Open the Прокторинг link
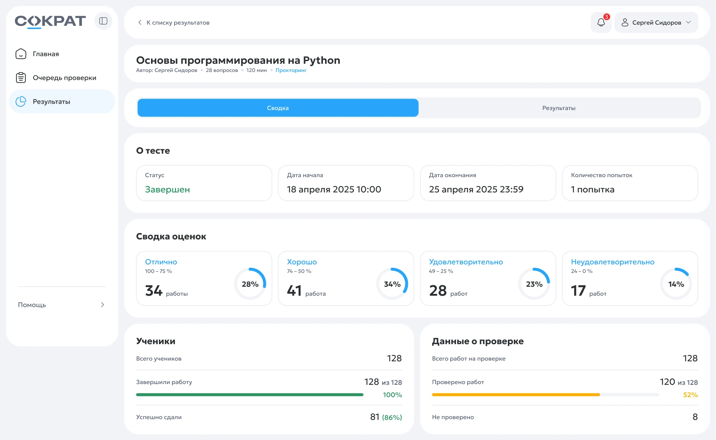This screenshot has height=440, width=716. (x=291, y=70)
